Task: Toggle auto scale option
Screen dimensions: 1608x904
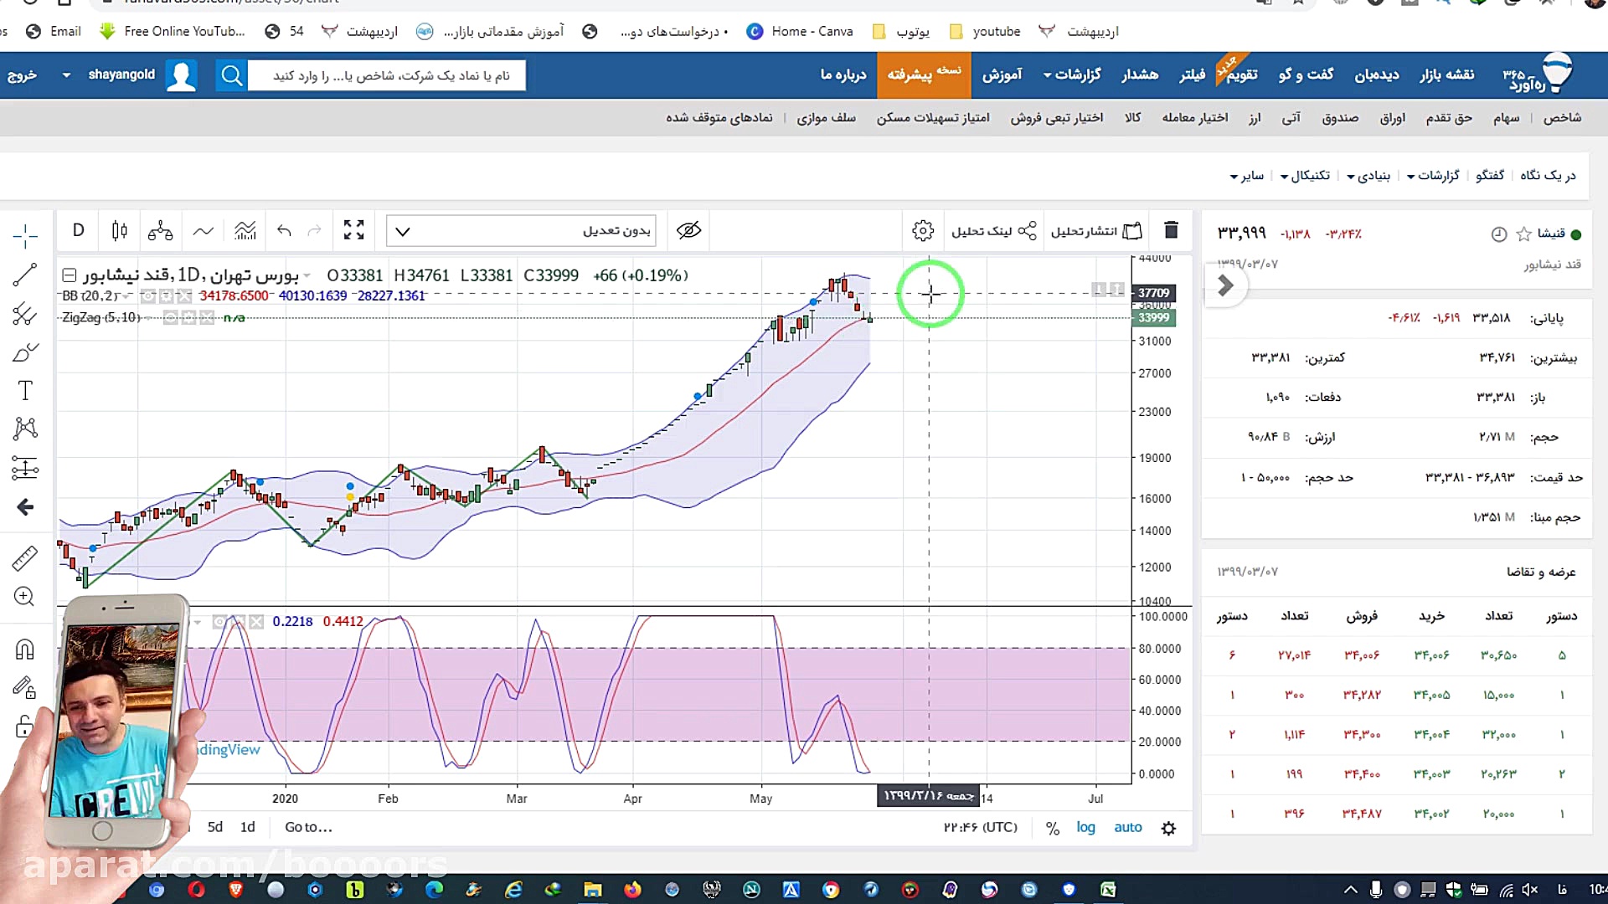Action: (1127, 828)
